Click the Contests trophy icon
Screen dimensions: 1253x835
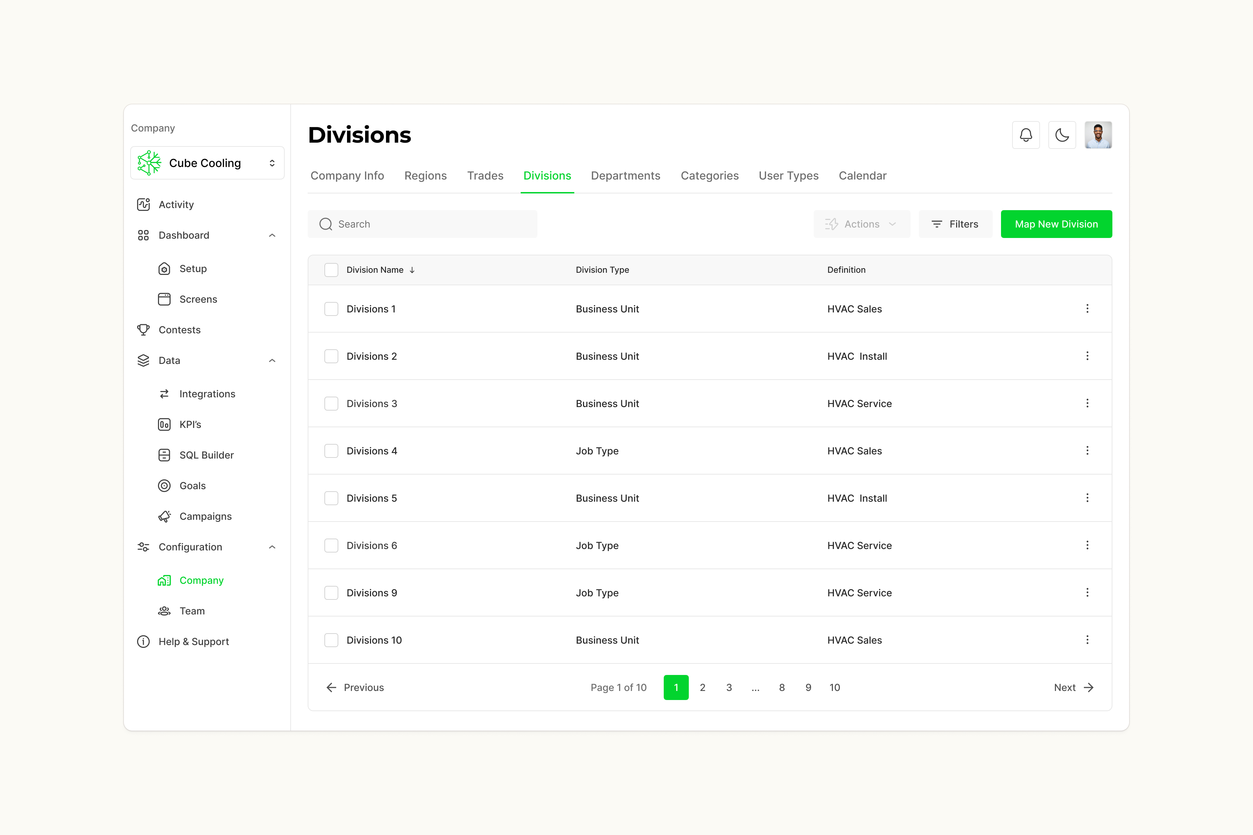coord(143,329)
